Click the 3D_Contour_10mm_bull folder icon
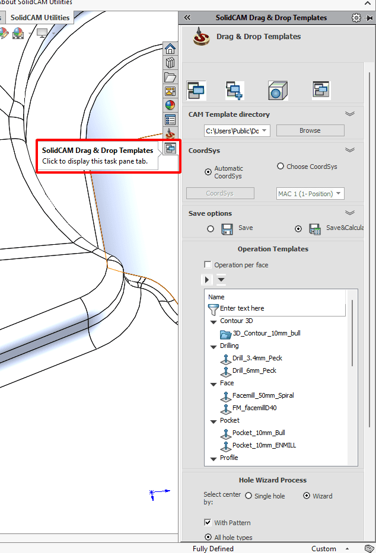Screen dimensions: 376x553 (226, 334)
